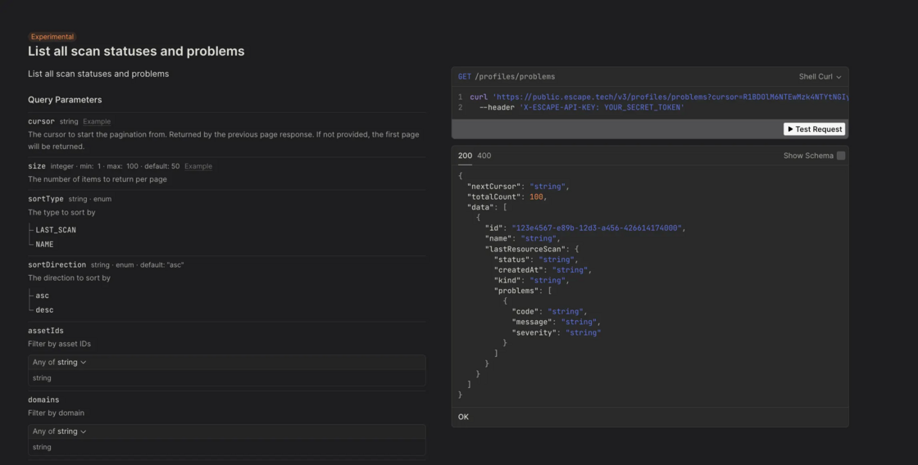
Task: Click the Experimental badge
Action: pos(52,37)
